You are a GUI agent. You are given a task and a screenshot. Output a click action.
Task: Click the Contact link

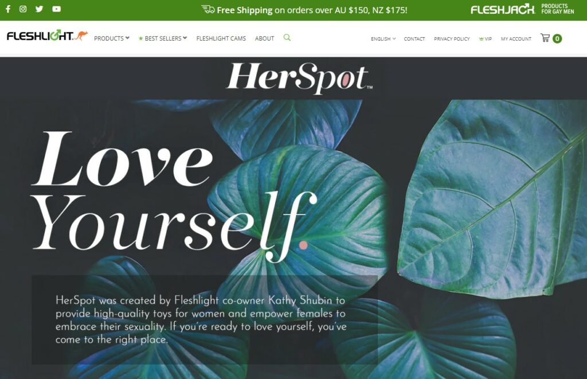pyautogui.click(x=414, y=38)
